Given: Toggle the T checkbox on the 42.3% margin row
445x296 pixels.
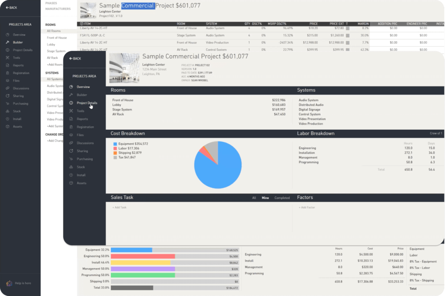Looking at the screenshot, I should tap(347, 49).
